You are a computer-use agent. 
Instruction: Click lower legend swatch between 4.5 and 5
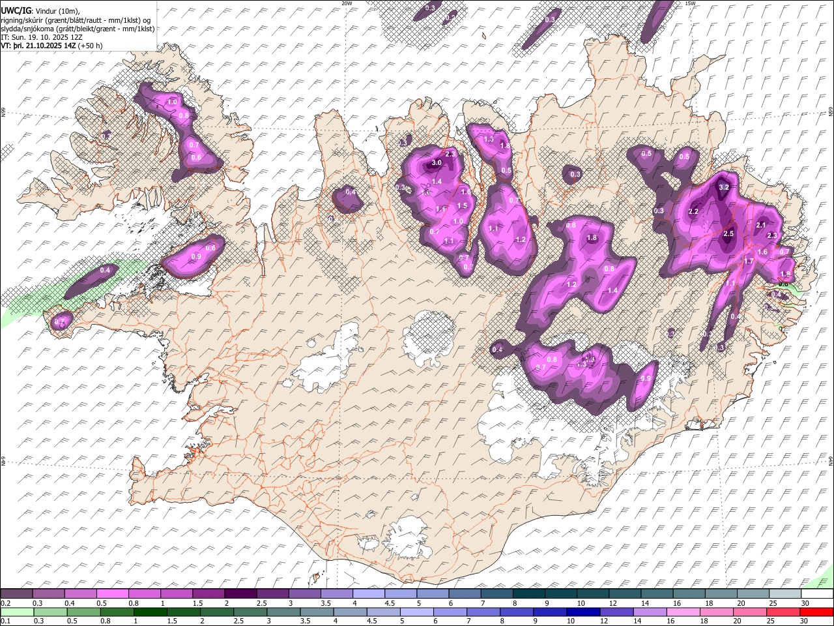pos(382,612)
